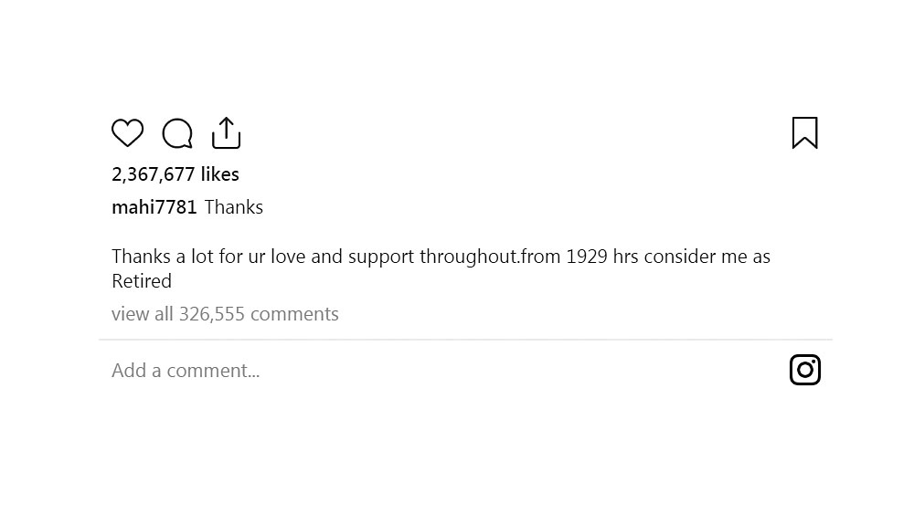The image size is (914, 514).
Task: Click "1929 hrs" in the post caption
Action: pos(601,257)
